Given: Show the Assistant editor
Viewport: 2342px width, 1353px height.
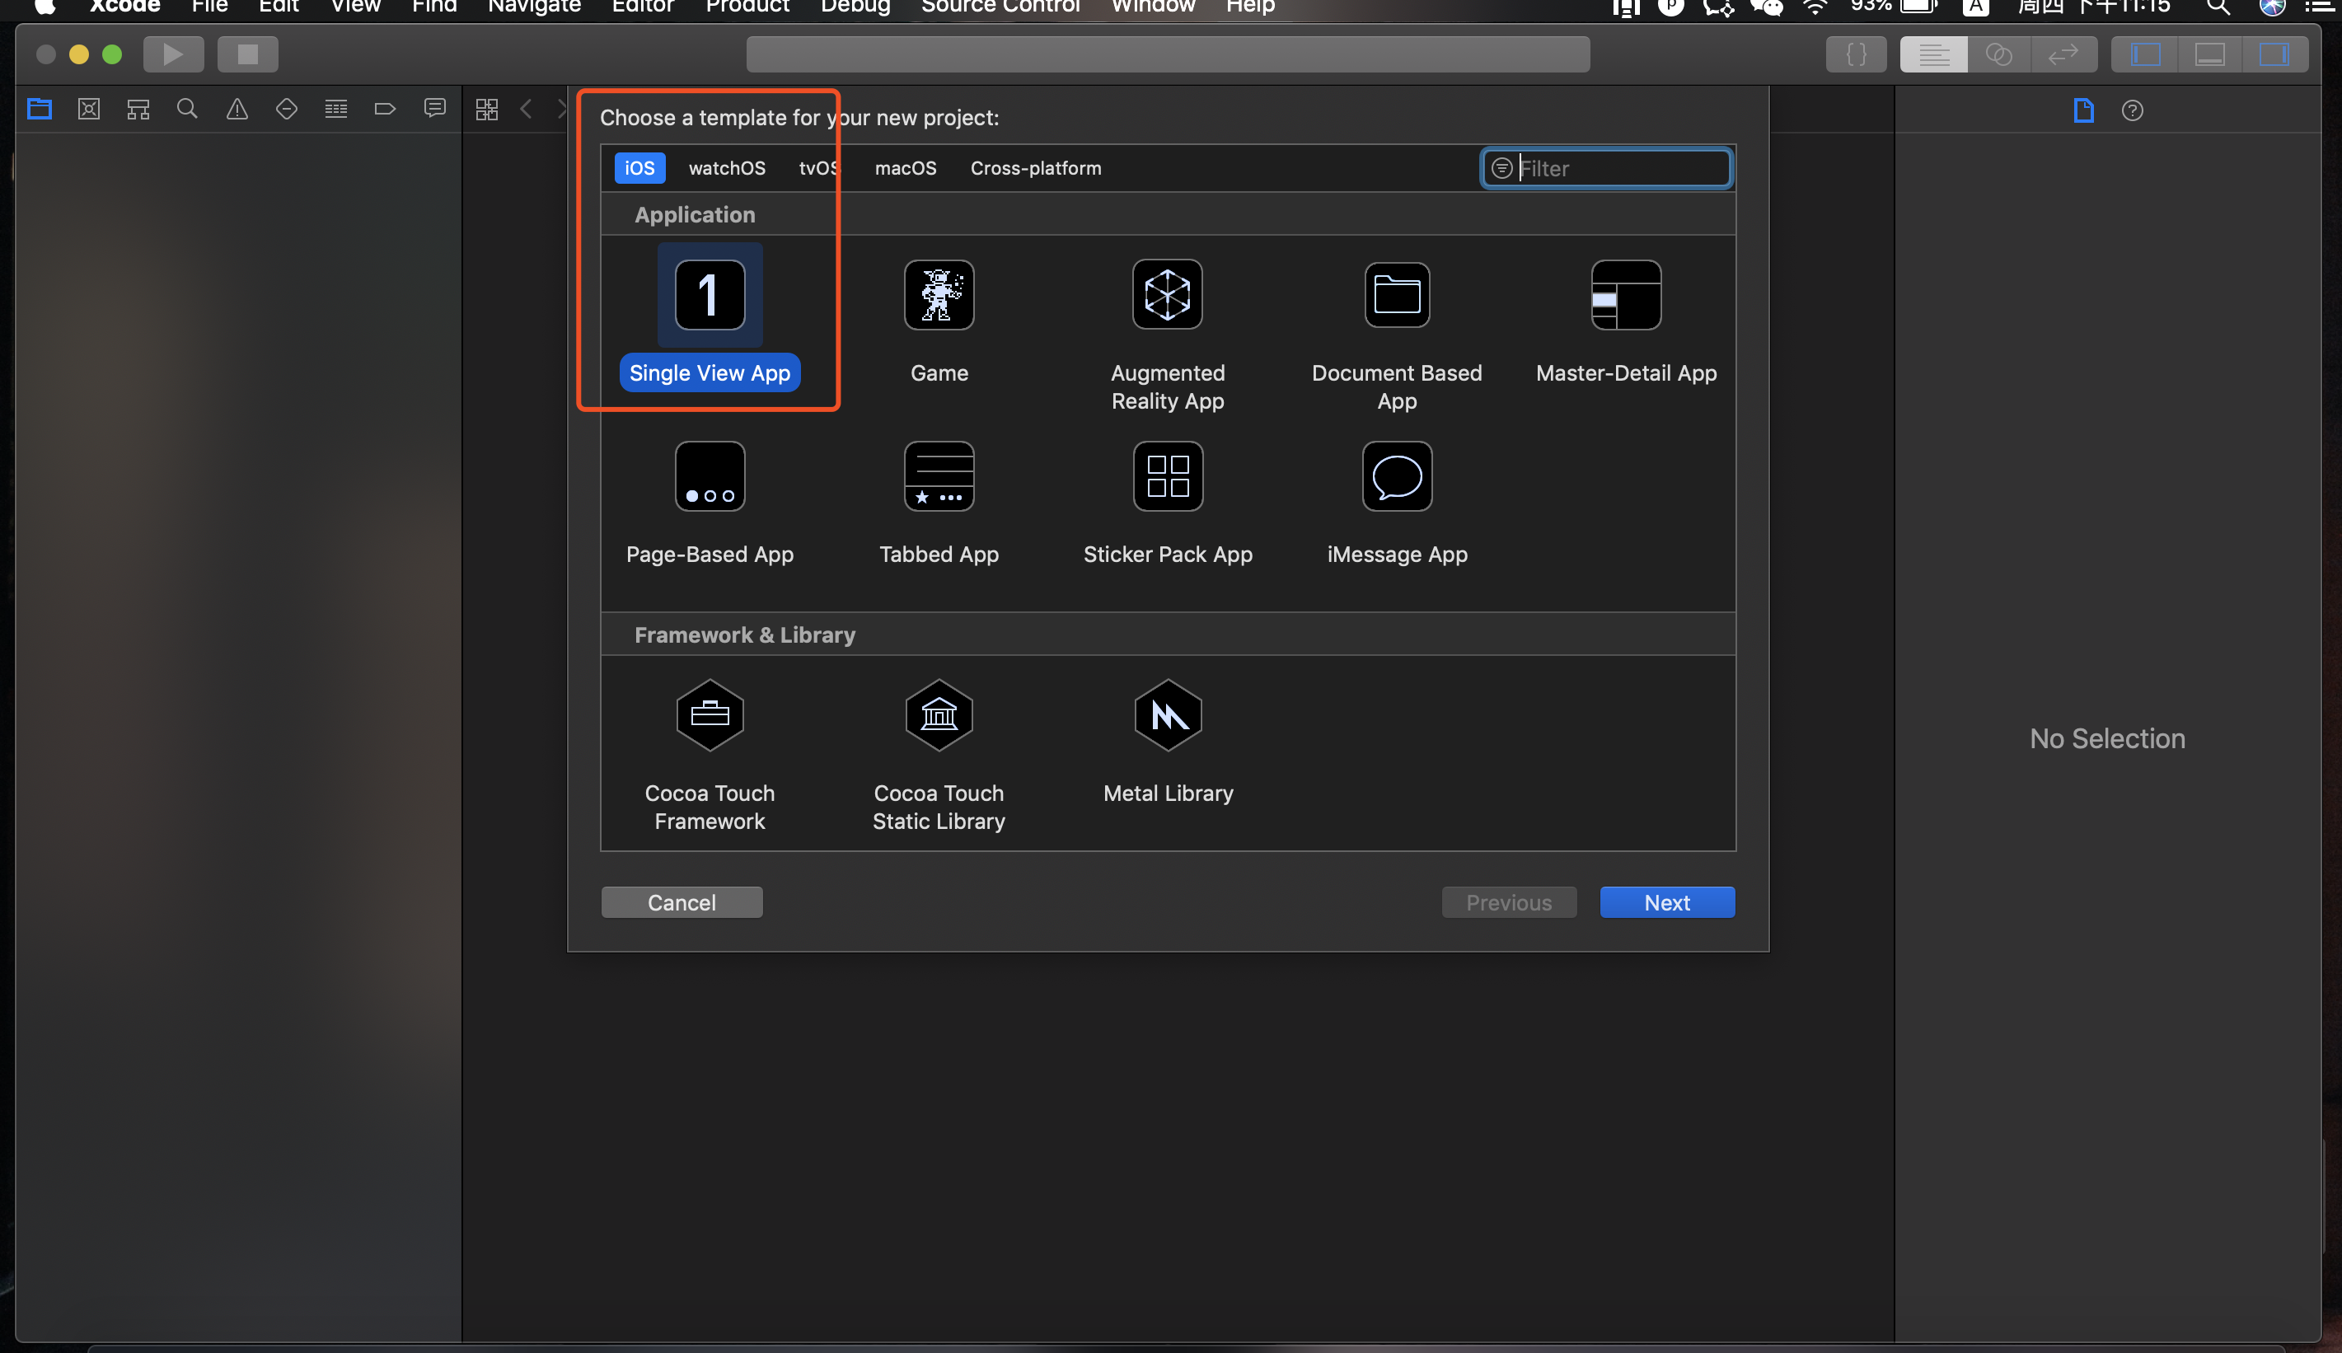Looking at the screenshot, I should pos(1999,54).
